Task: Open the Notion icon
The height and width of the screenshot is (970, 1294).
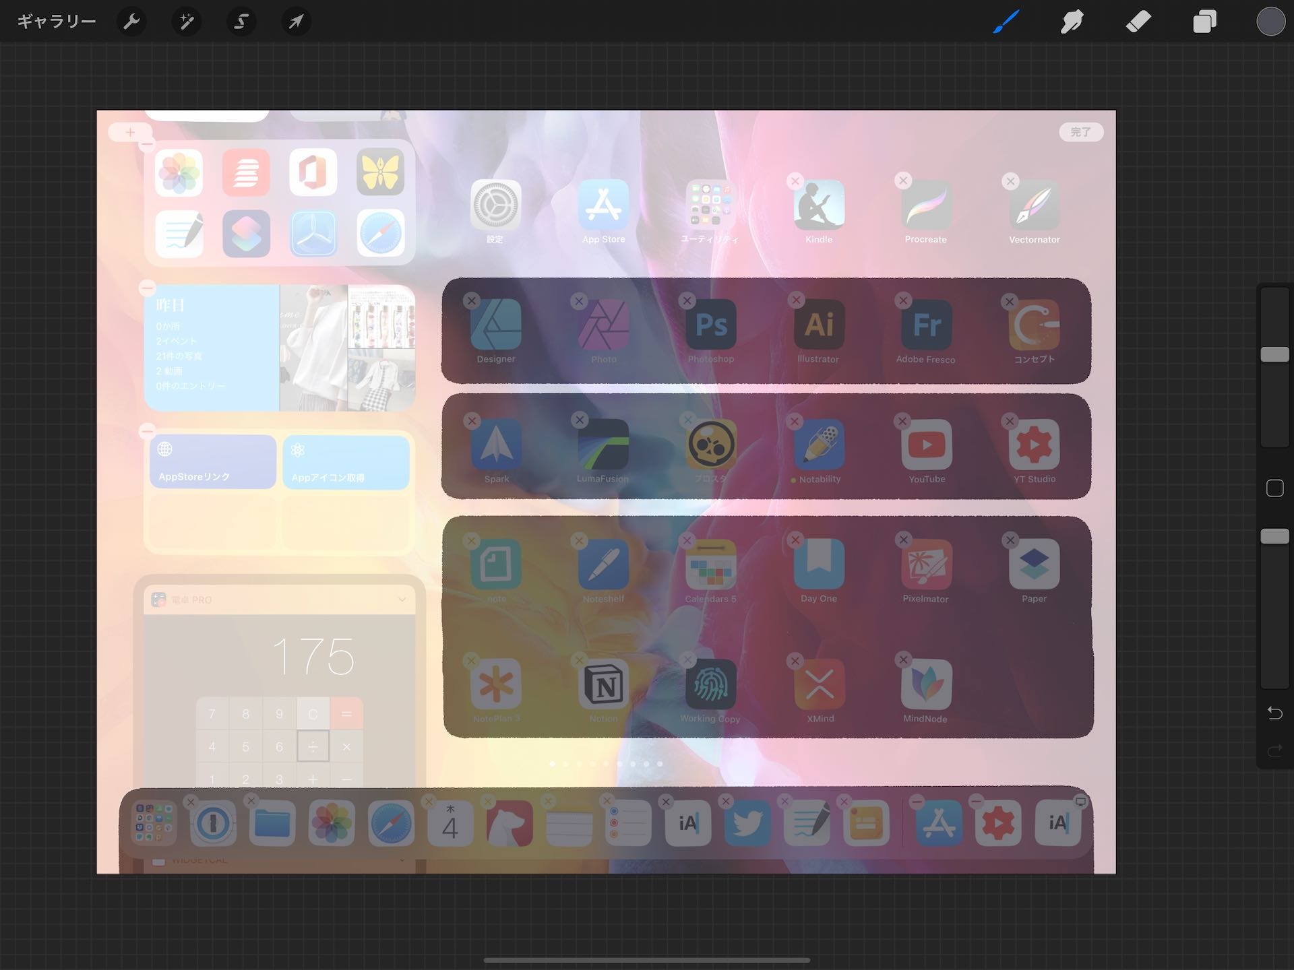Action: (603, 684)
